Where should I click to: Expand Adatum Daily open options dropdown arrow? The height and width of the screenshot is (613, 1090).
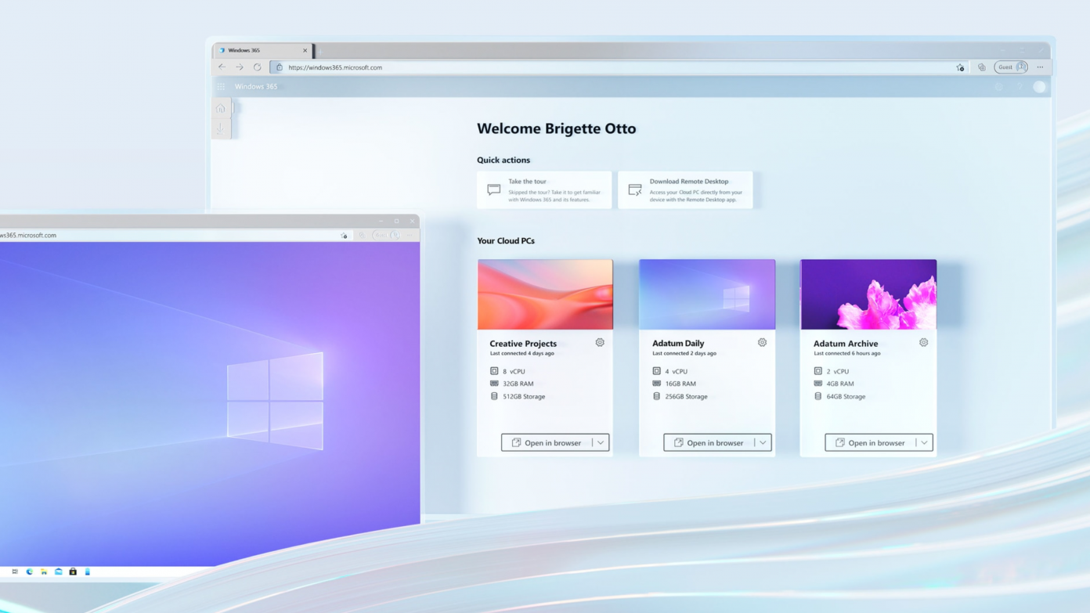tap(763, 442)
